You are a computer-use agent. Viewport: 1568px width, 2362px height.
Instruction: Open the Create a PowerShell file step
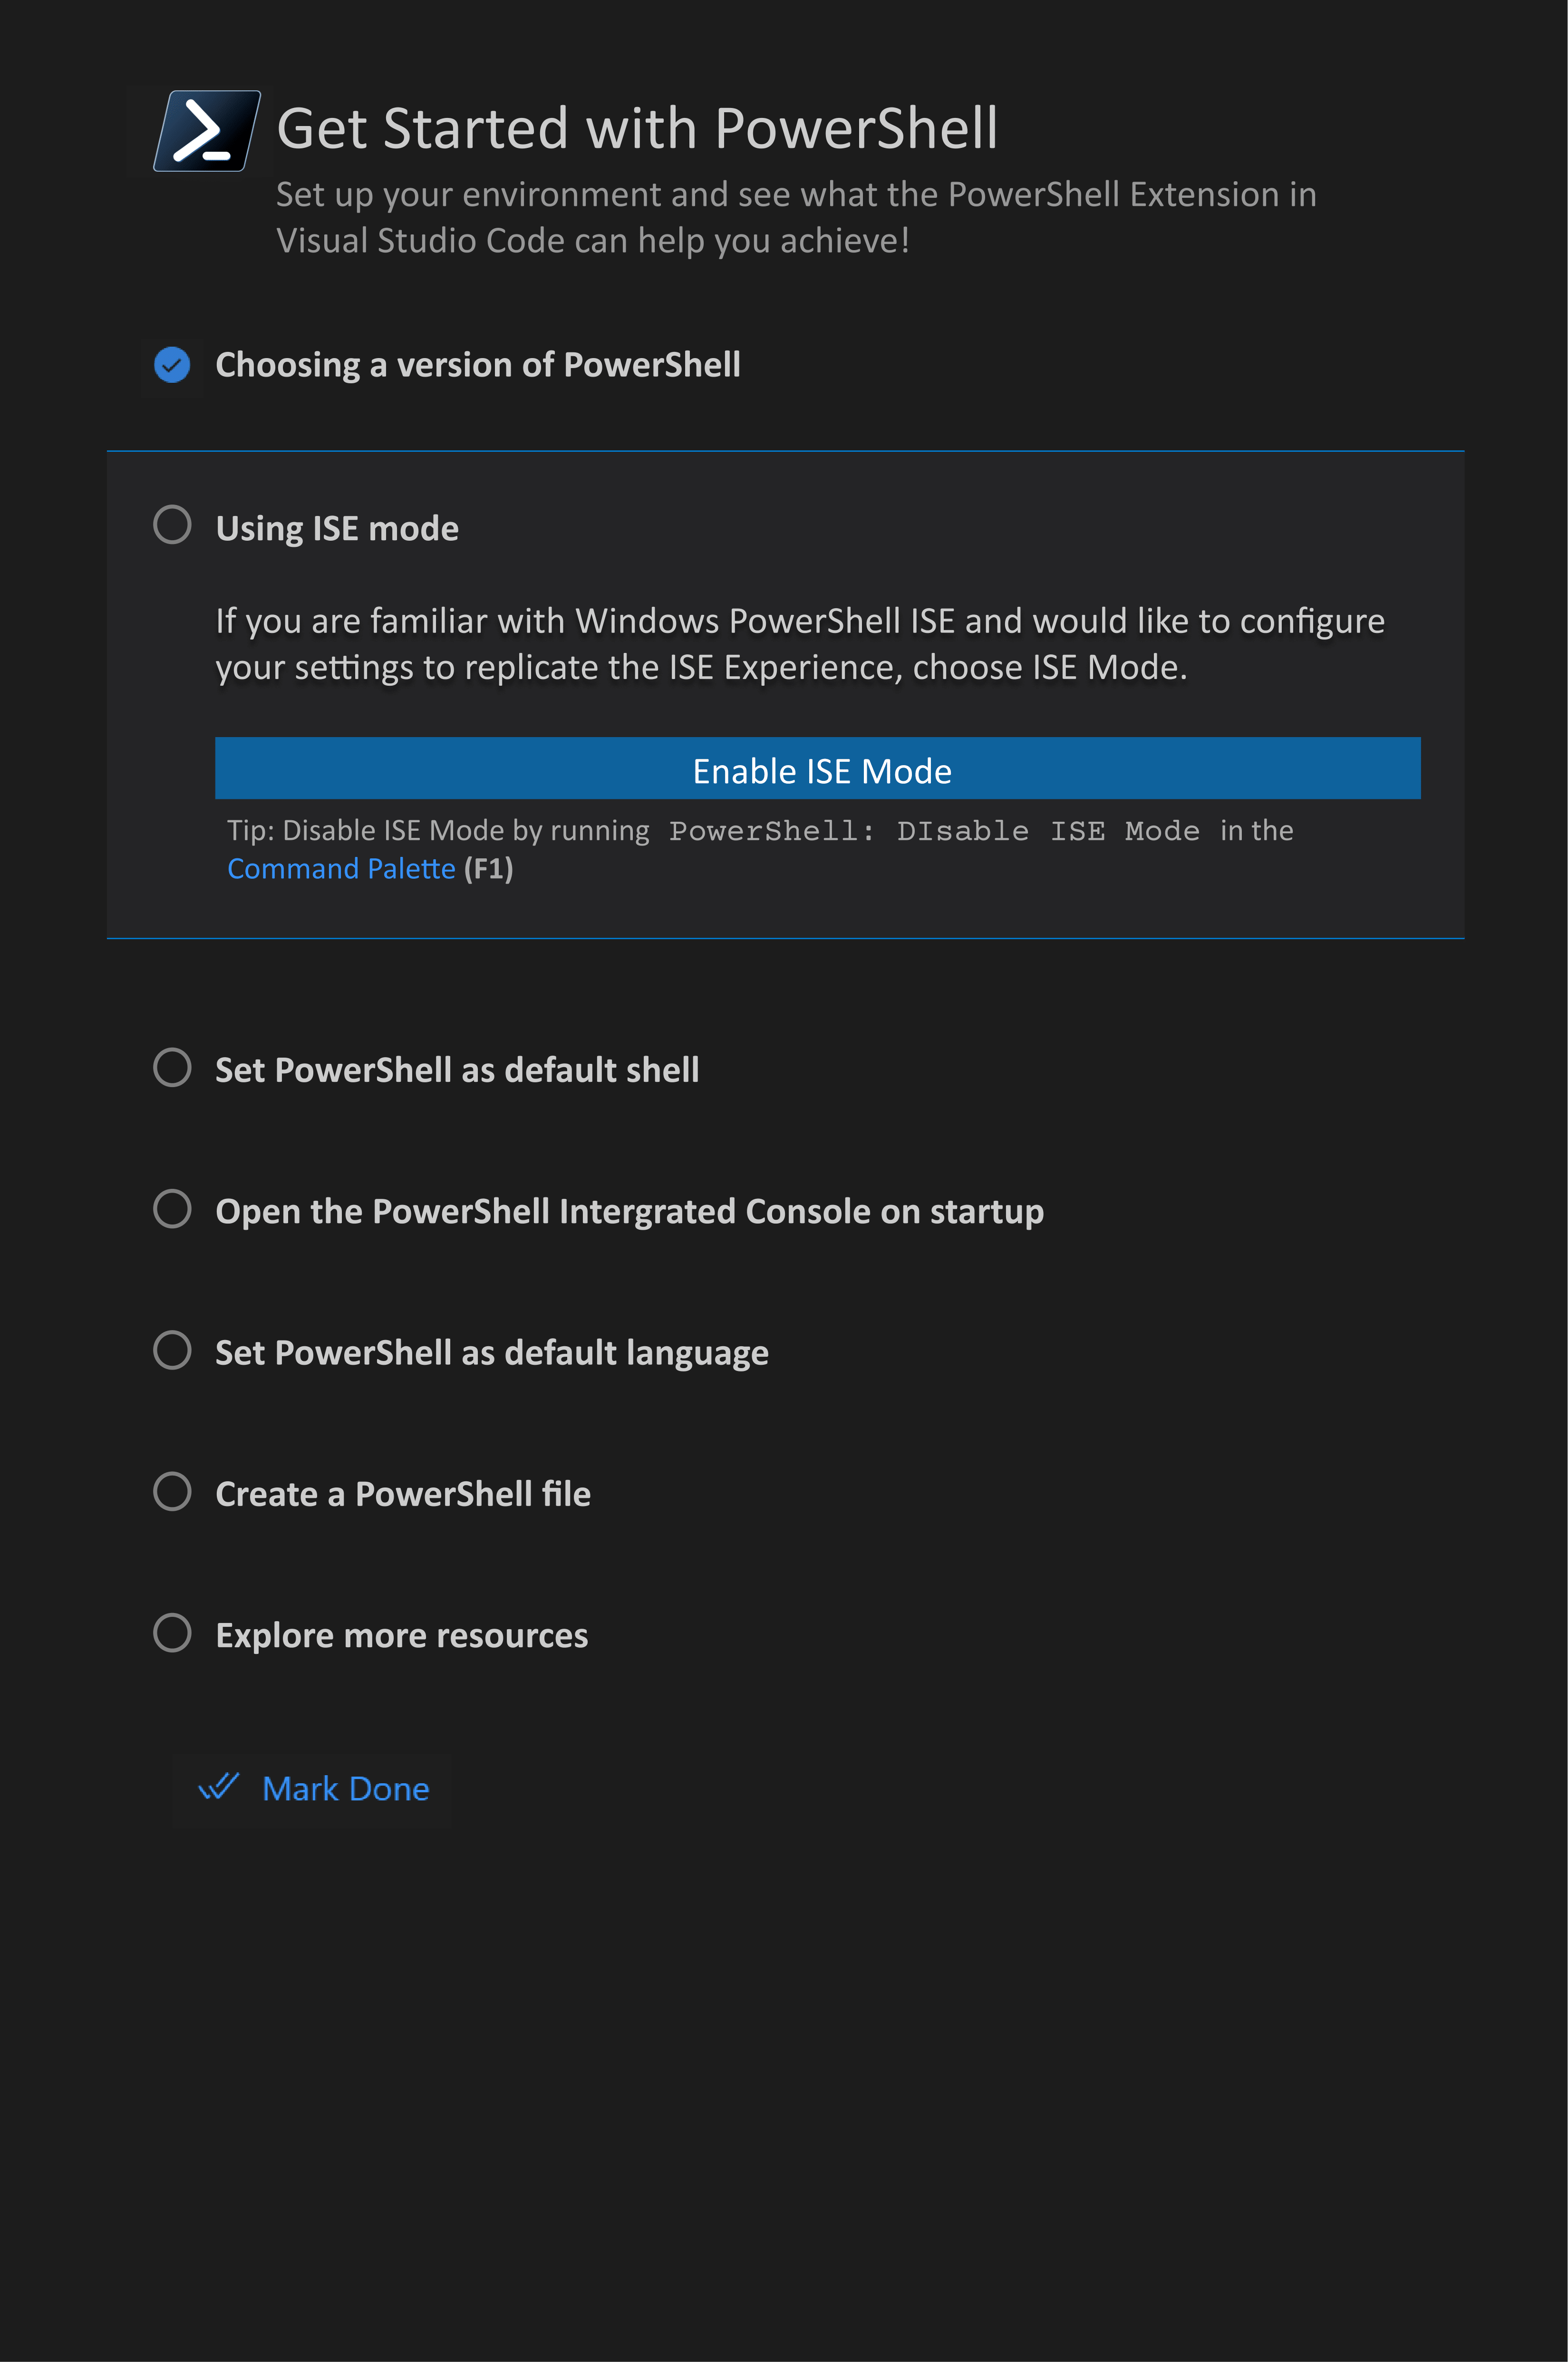tap(403, 1494)
